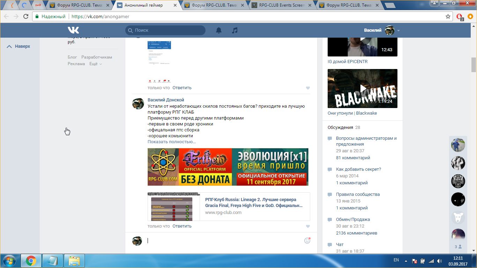Click Ответить under the upper comment
This screenshot has height=268, width=477.
182,88
